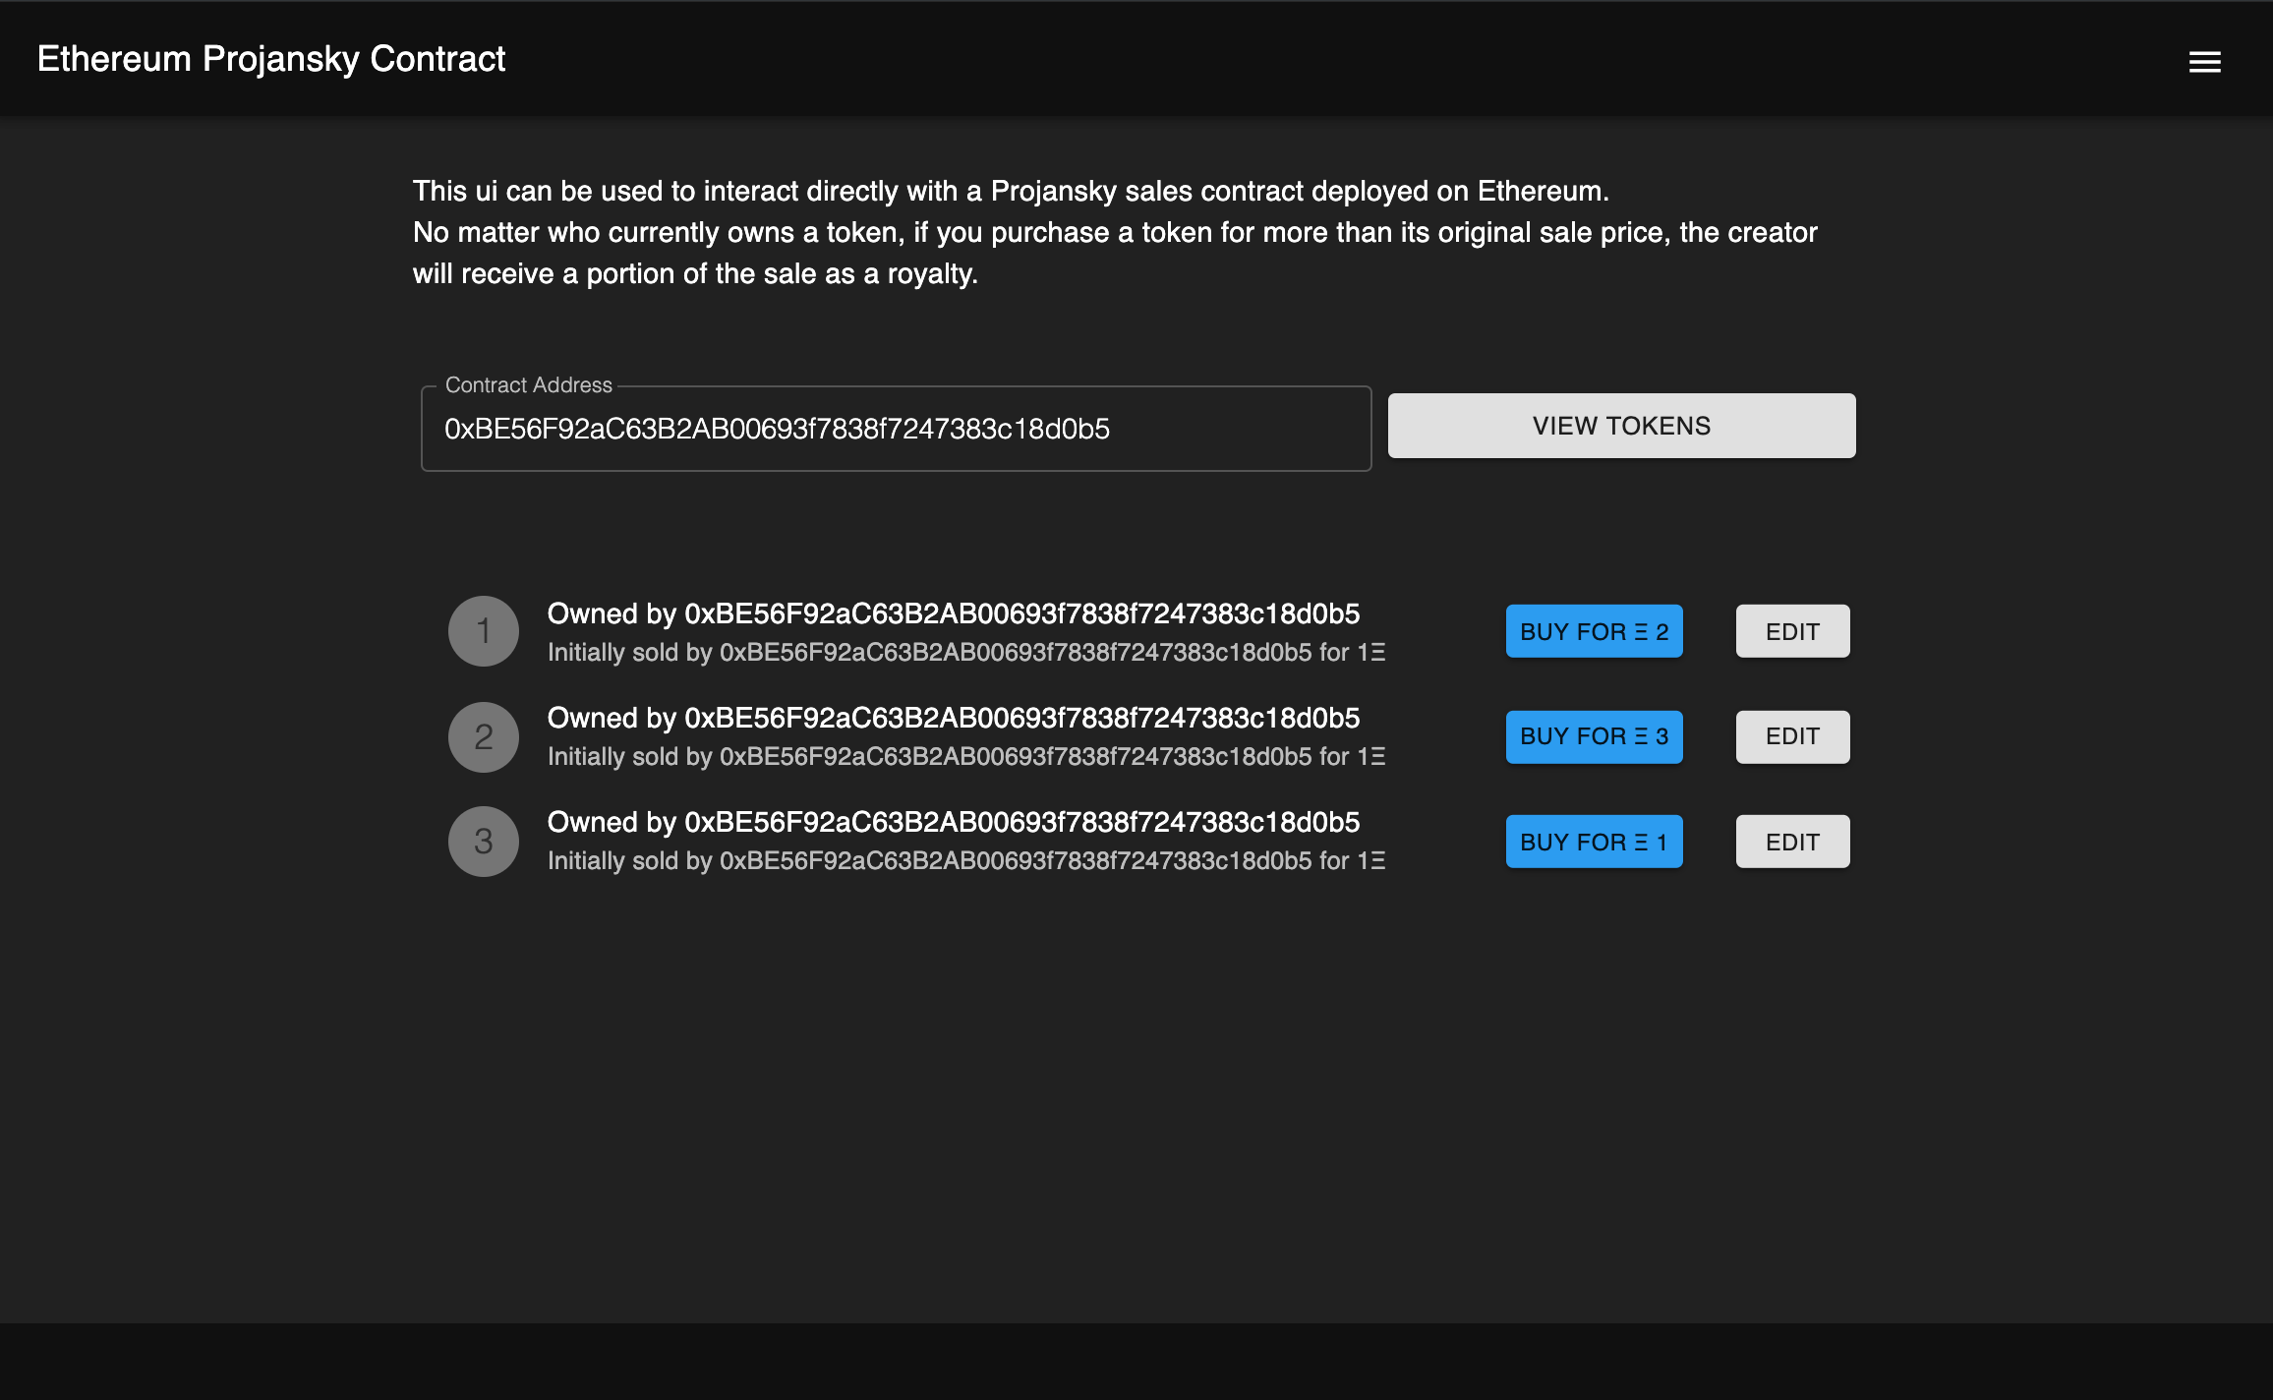Select token 2 owner address text
This screenshot has width=2273, height=1400.
click(1021, 718)
